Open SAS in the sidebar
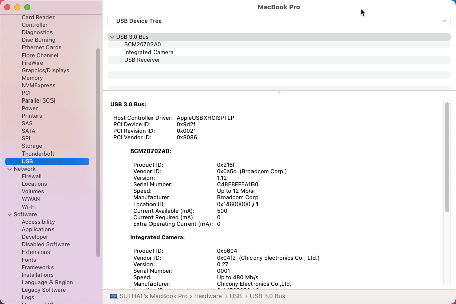Image resolution: width=456 pixels, height=304 pixels. 27,123
